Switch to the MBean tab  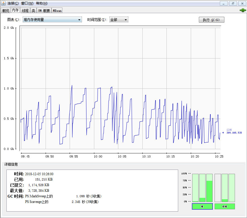point(57,11)
